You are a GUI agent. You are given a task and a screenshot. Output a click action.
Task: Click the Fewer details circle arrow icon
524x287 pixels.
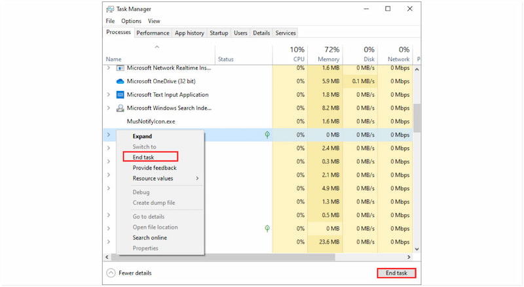(111, 273)
